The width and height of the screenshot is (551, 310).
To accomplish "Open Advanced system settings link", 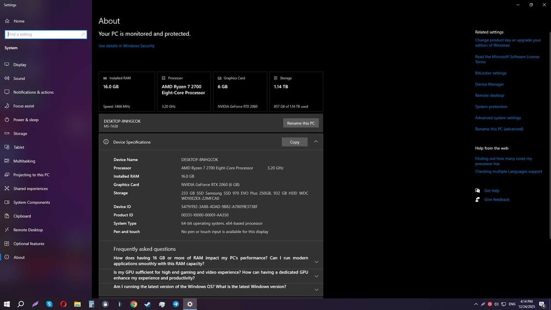I will tap(498, 118).
